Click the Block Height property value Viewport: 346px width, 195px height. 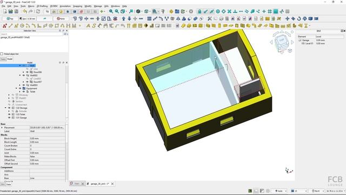point(47,139)
